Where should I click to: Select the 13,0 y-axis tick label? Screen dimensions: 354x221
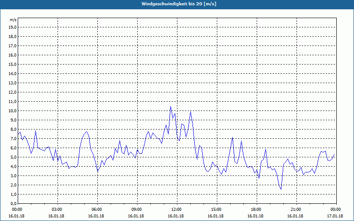[13, 83]
